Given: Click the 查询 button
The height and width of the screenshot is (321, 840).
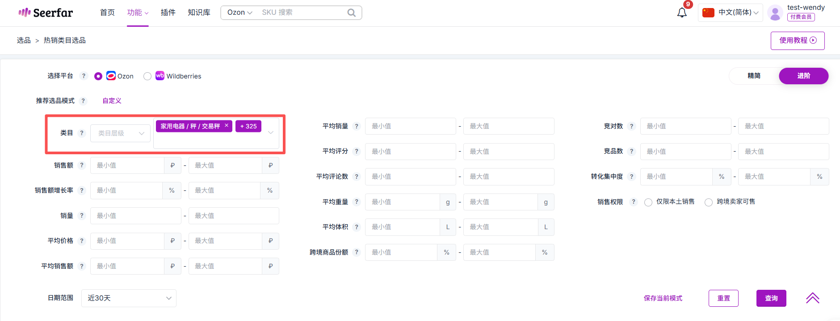Looking at the screenshot, I should pyautogui.click(x=771, y=298).
